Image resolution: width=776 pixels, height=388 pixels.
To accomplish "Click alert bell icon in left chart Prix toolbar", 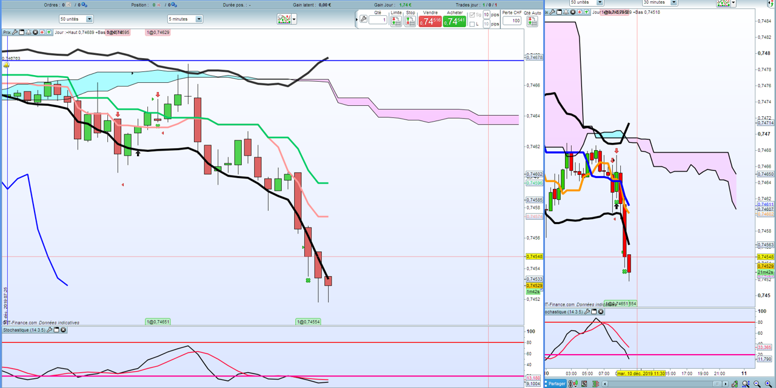I will point(28,32).
